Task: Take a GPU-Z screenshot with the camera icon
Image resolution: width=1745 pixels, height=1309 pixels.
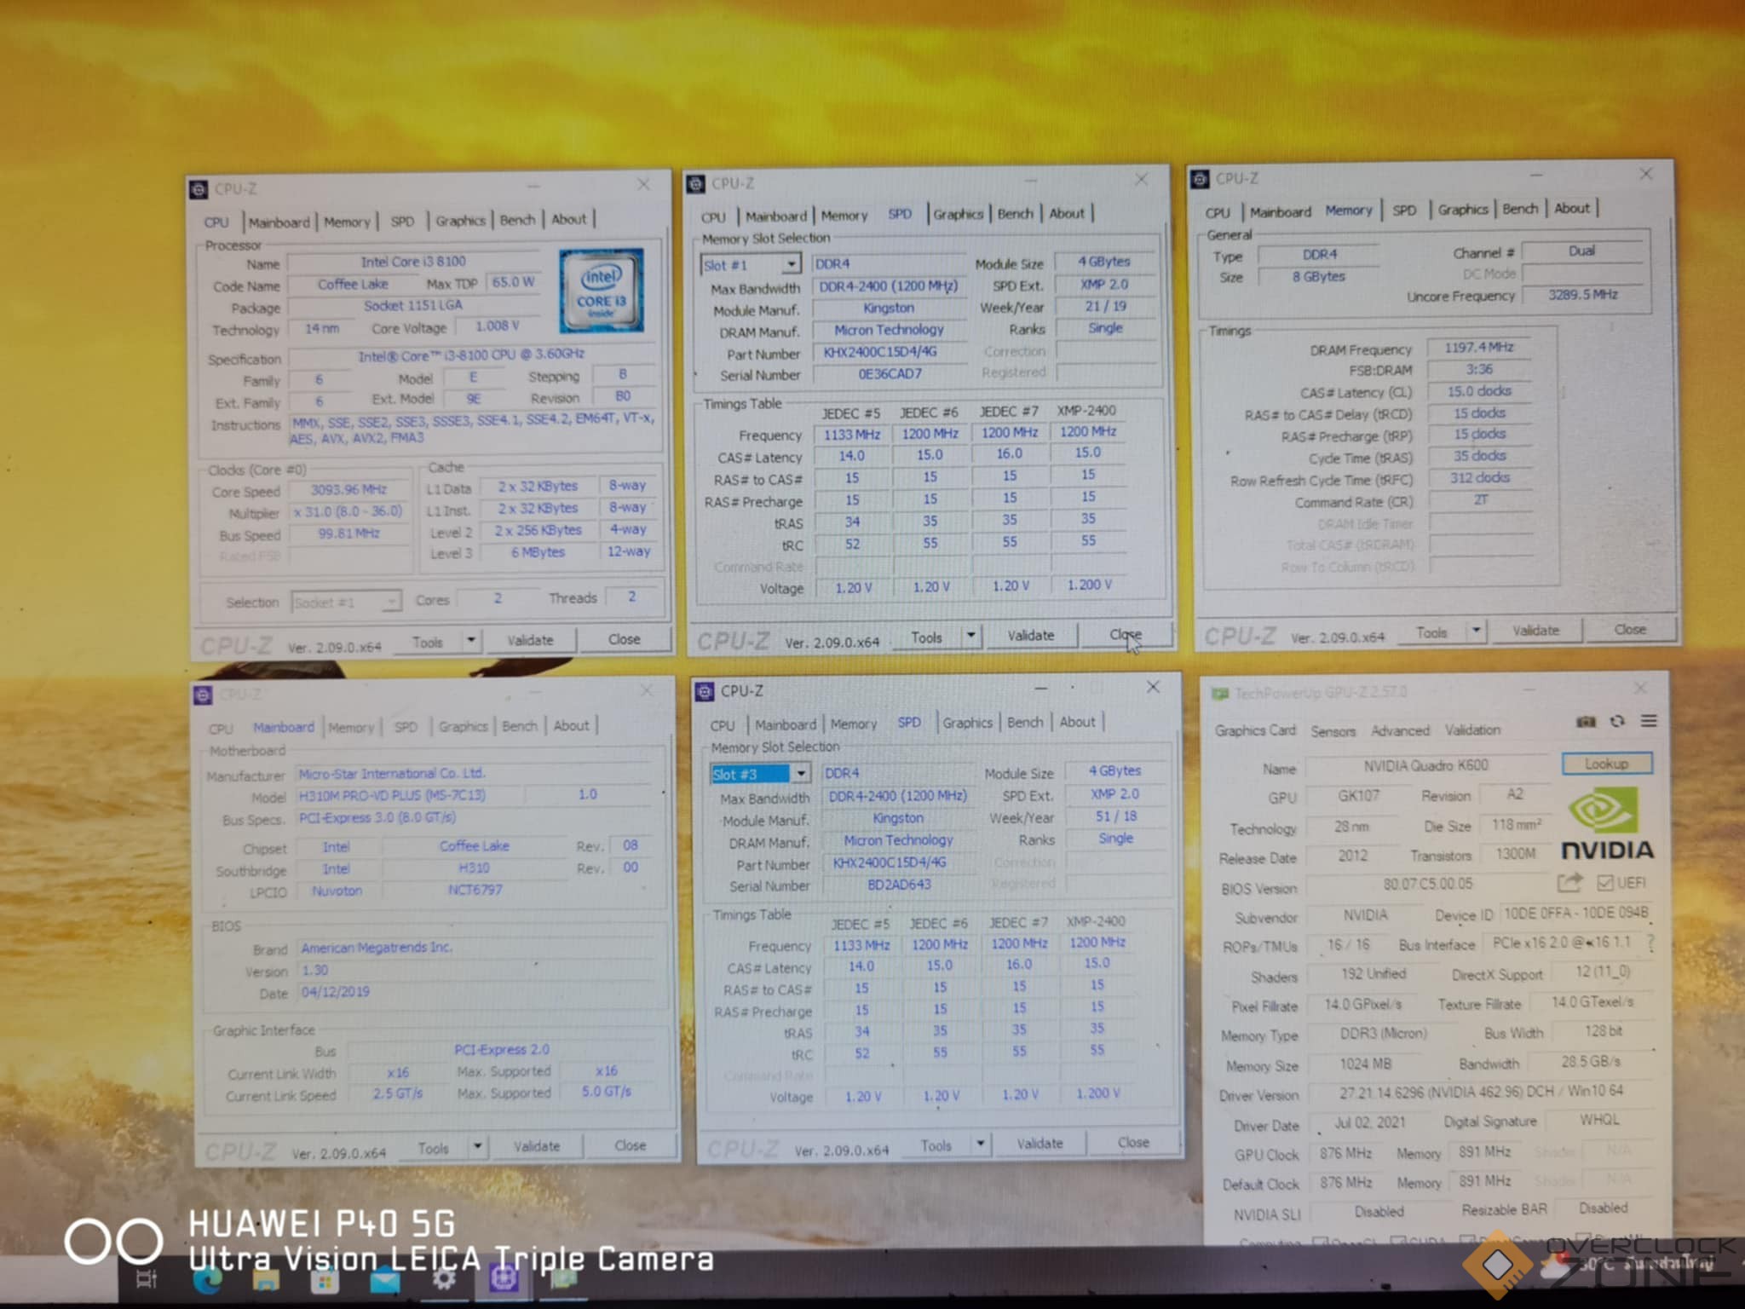Action: (x=1586, y=722)
